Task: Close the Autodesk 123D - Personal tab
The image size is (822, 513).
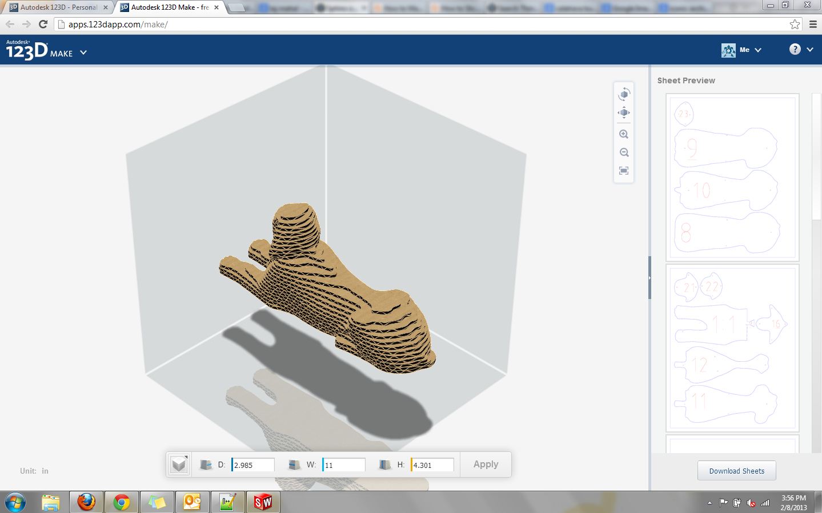Action: [106, 7]
